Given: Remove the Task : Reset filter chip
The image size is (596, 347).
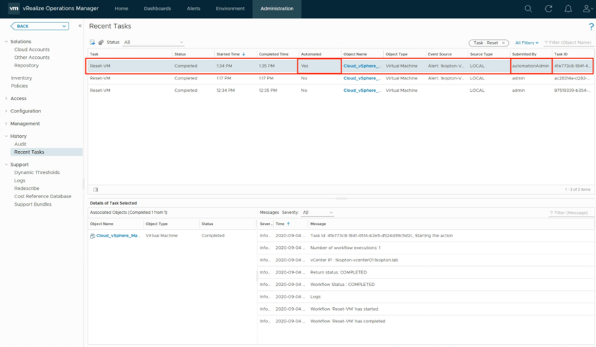Looking at the screenshot, I should [503, 43].
